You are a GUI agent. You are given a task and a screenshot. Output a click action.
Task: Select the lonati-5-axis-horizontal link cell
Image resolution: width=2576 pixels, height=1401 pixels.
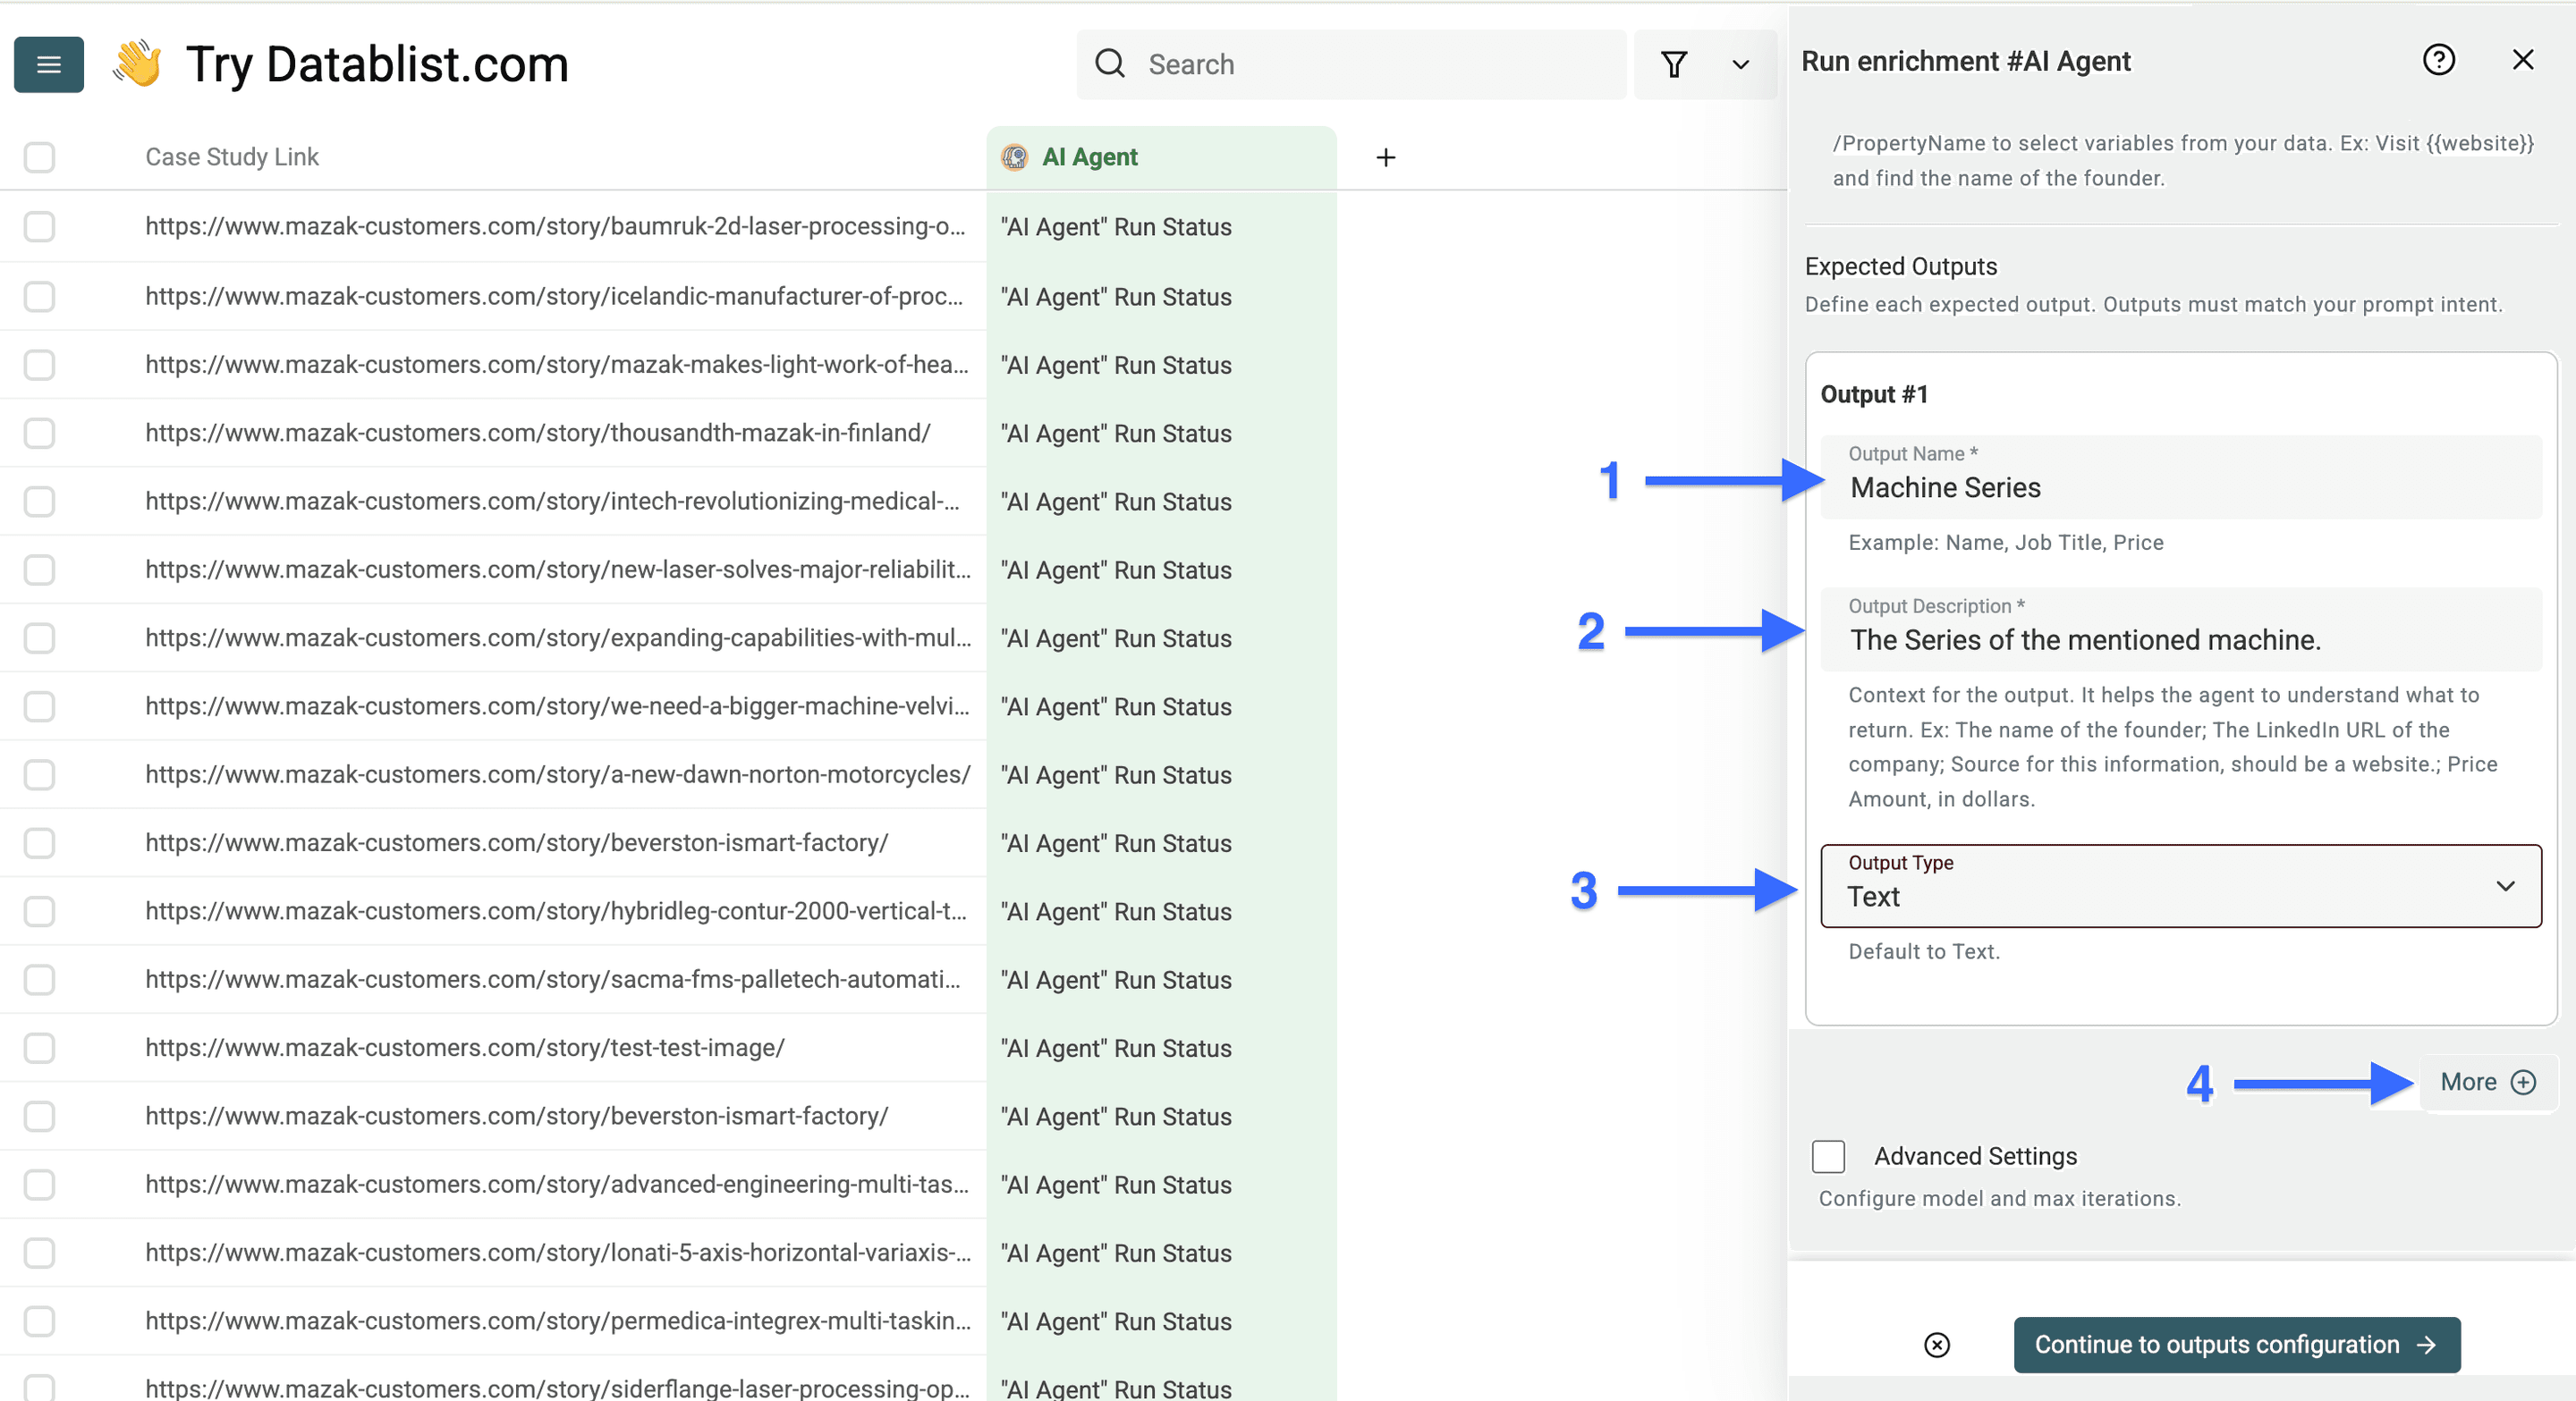(x=557, y=1252)
